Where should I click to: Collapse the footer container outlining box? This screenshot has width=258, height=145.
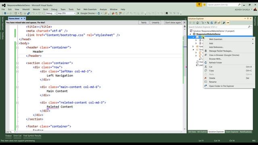coord(17,126)
